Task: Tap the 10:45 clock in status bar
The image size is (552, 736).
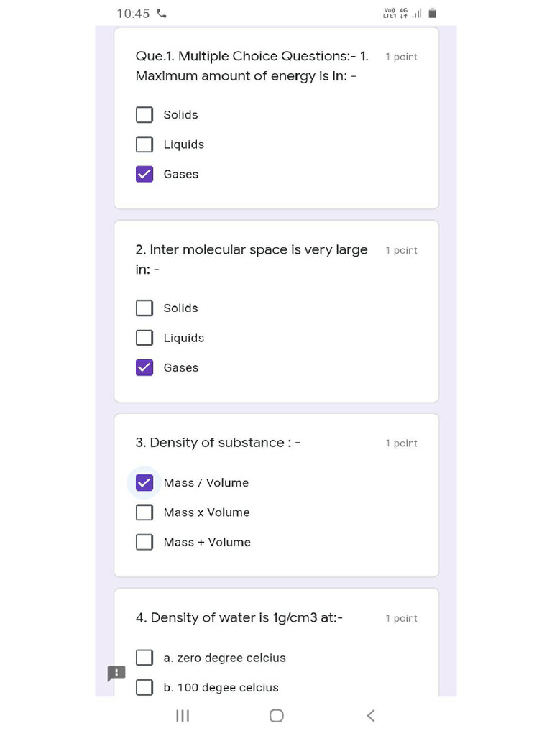Action: [x=133, y=14]
